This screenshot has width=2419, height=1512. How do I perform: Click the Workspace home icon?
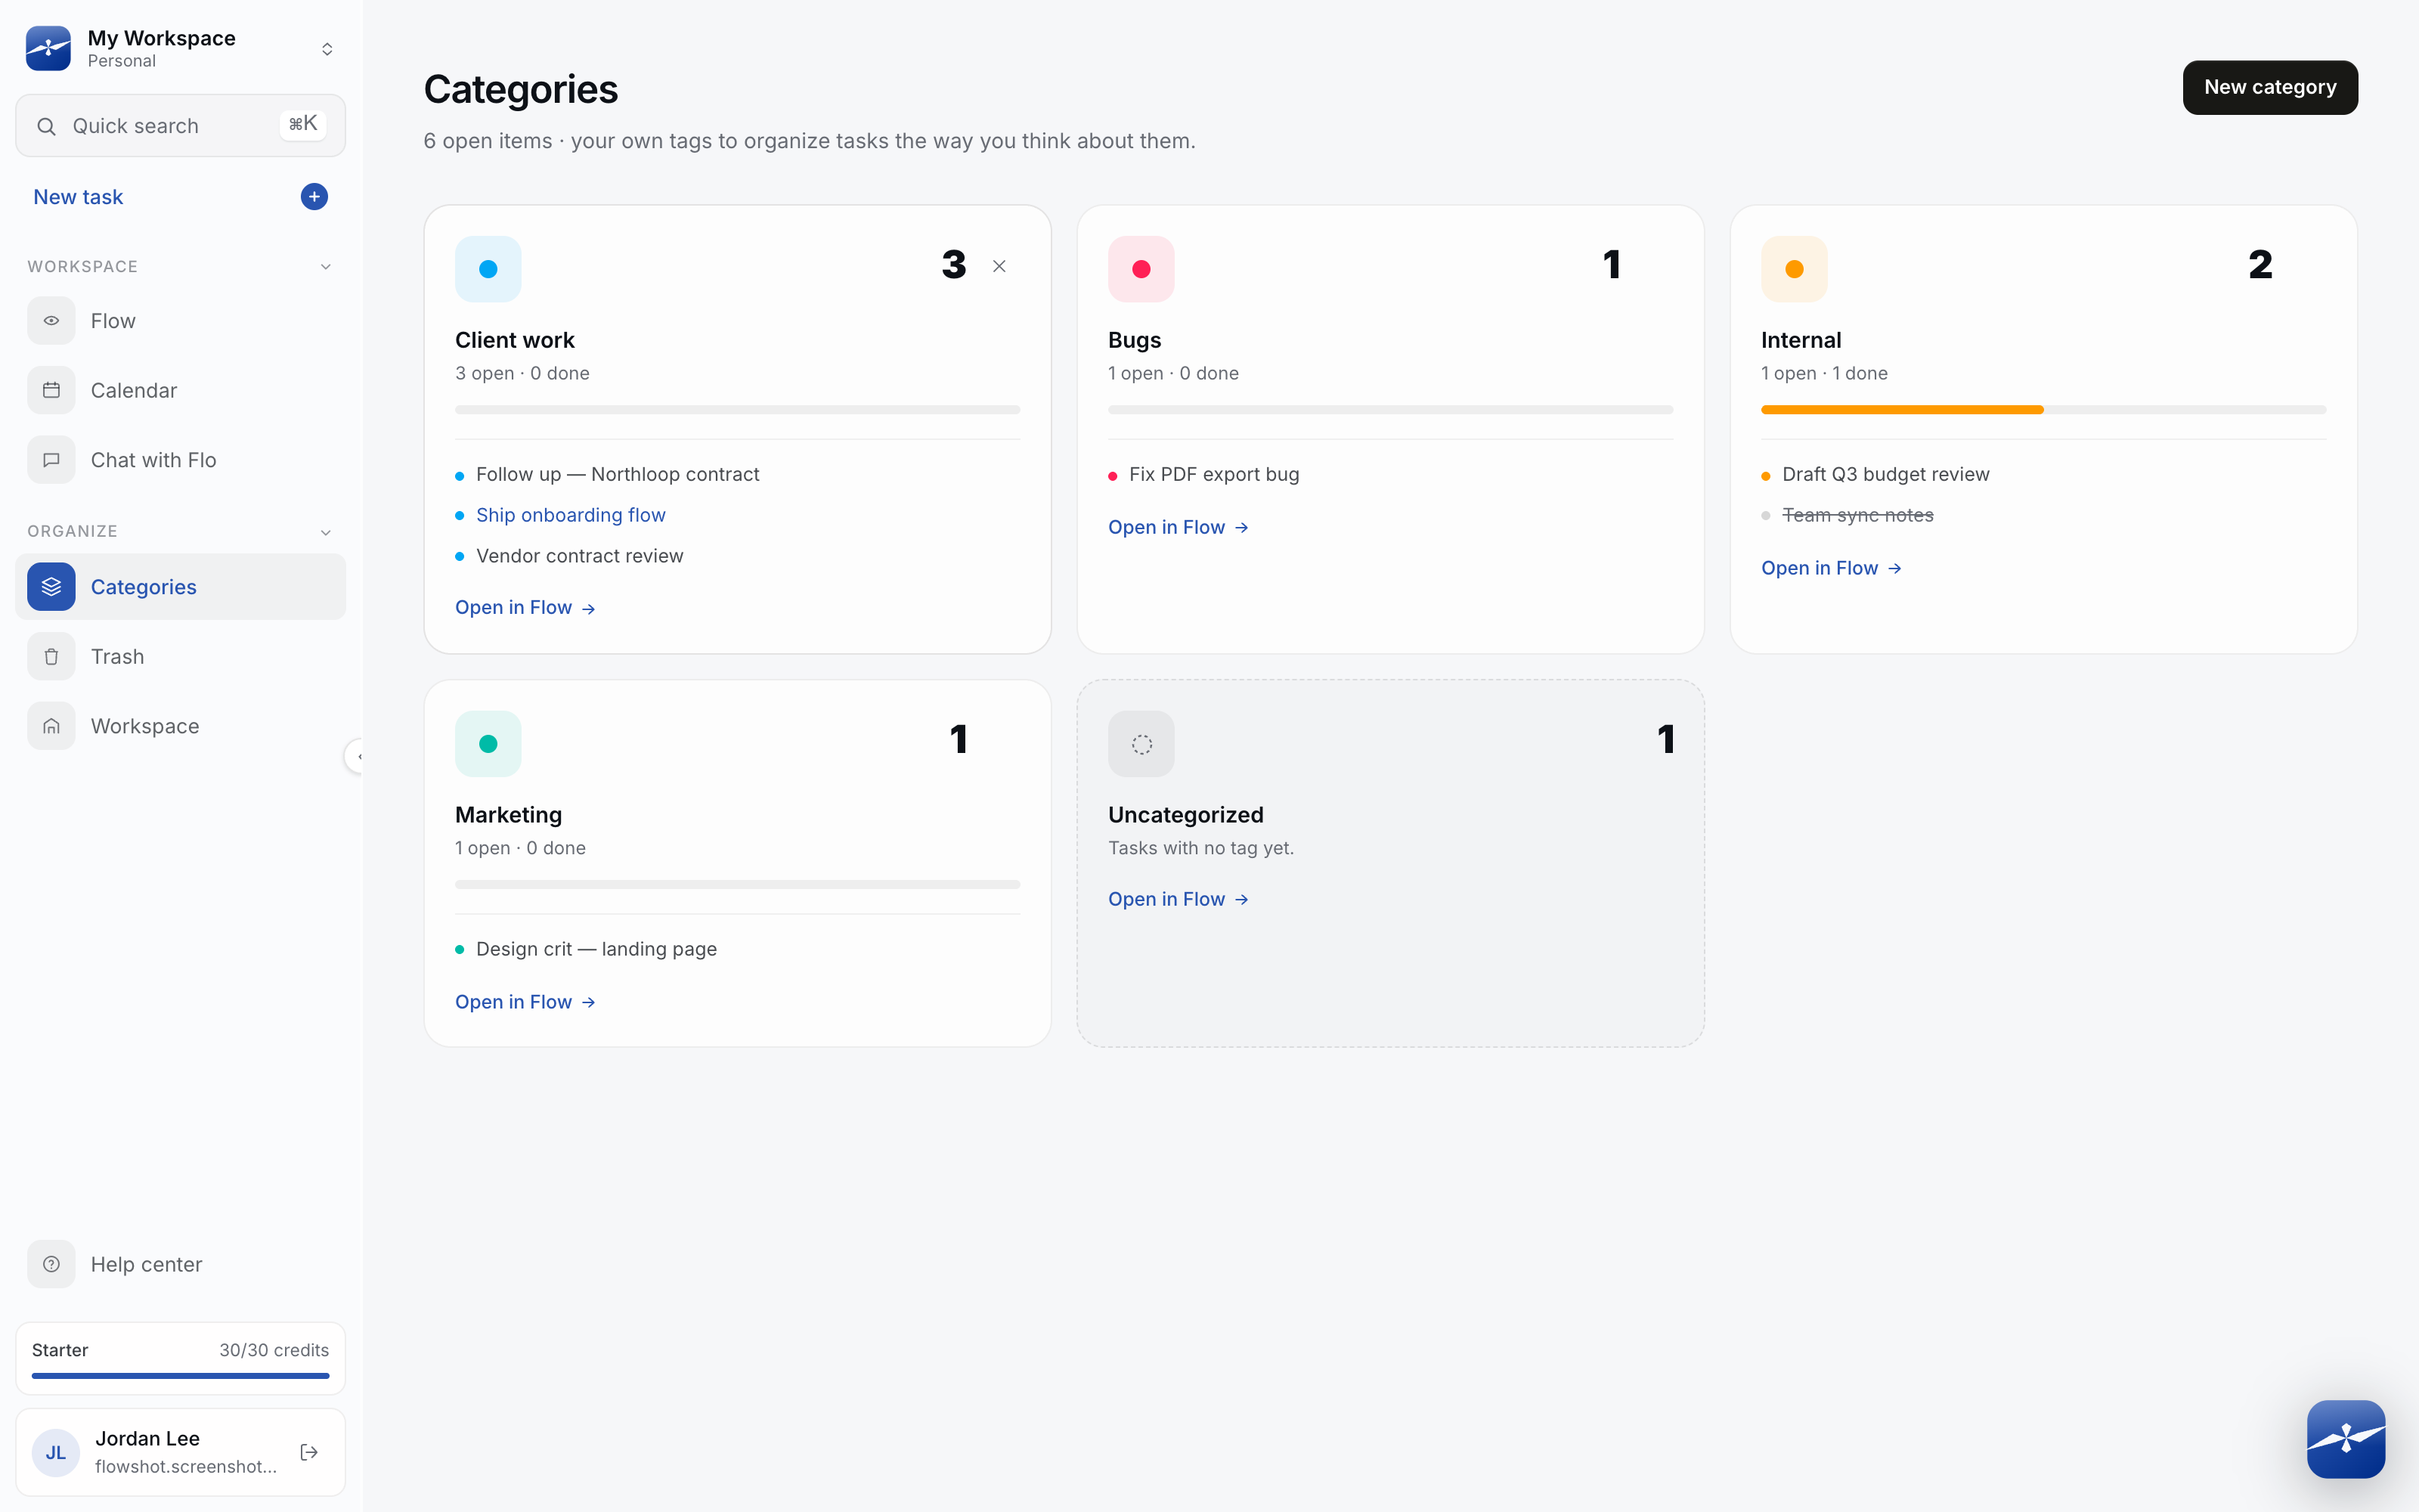(x=51, y=726)
